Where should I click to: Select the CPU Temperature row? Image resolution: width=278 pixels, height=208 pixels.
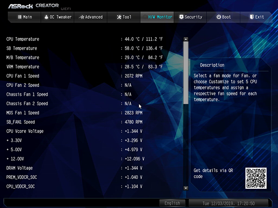[85, 39]
